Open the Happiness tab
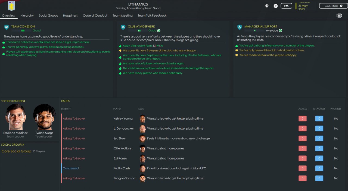Viewport: 348px width, 191px height. (70, 16)
